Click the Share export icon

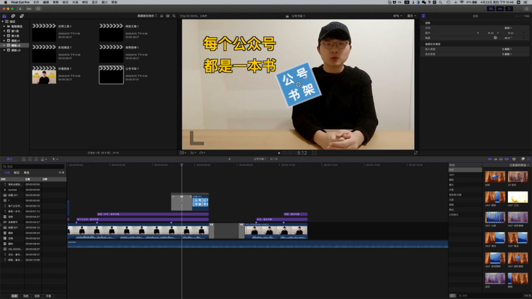526,8
